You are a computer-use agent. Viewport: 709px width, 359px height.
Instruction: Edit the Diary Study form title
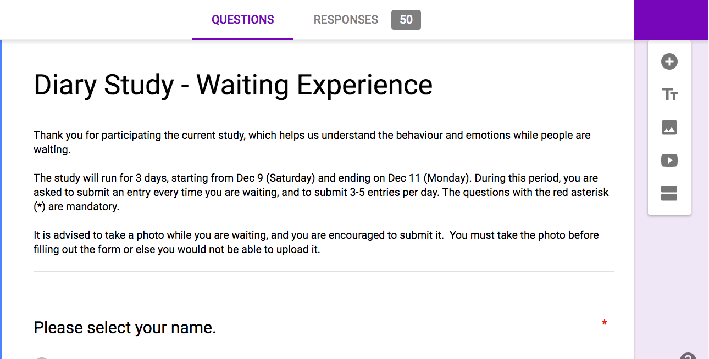click(233, 85)
